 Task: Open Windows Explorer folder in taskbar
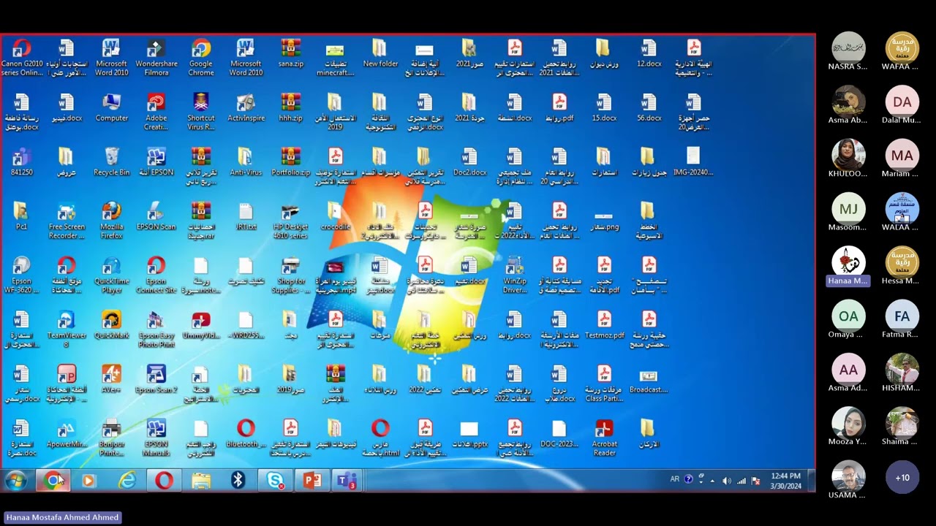pos(201,480)
